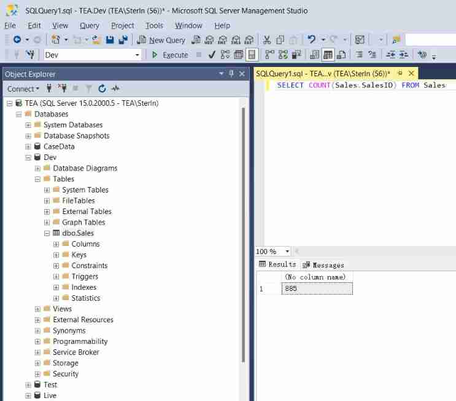Open the Query menu

tap(89, 25)
